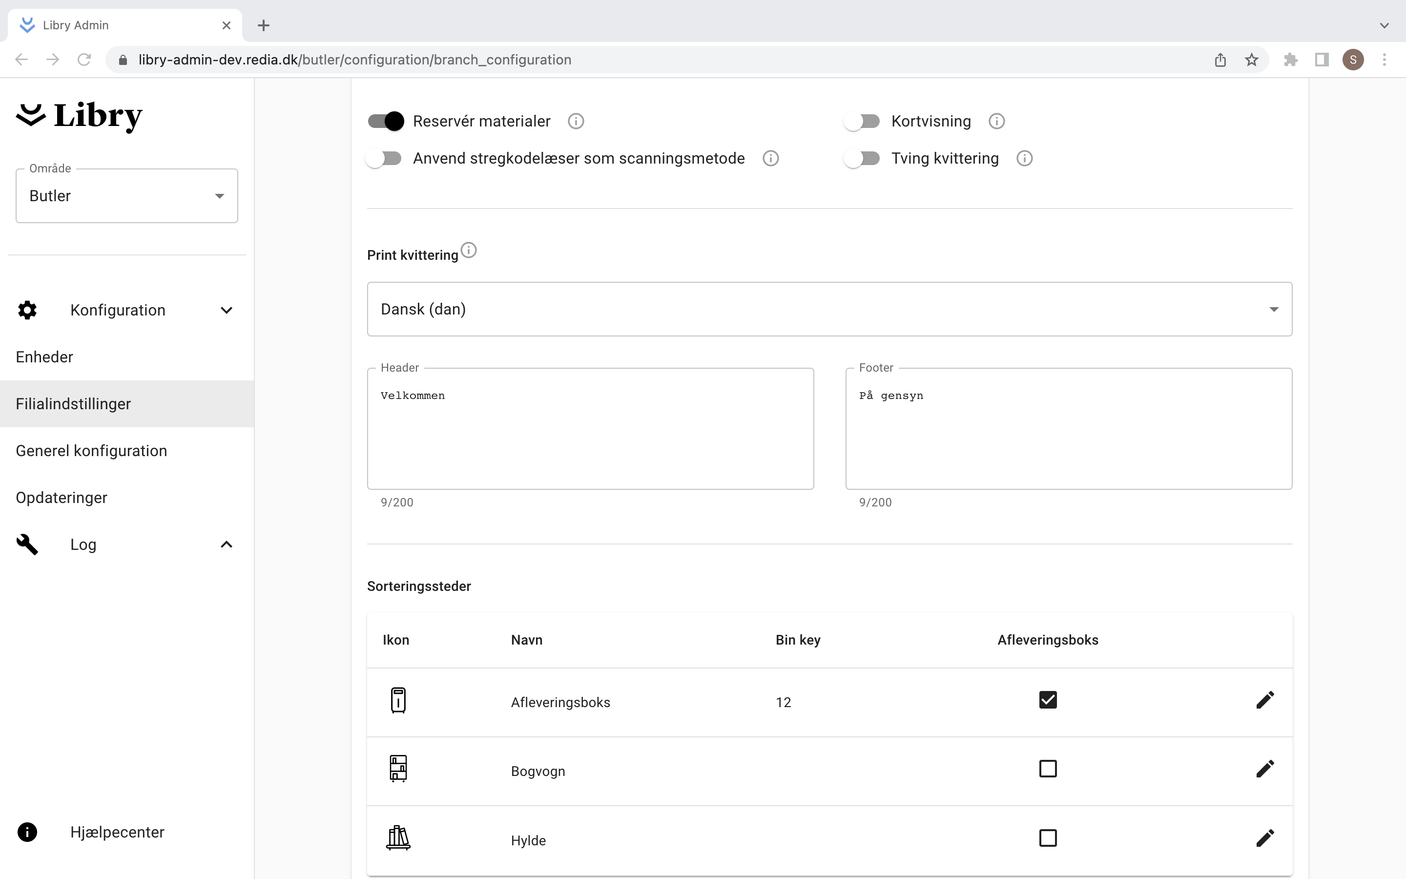This screenshot has width=1406, height=879.
Task: Click into the Header text field
Action: point(590,429)
